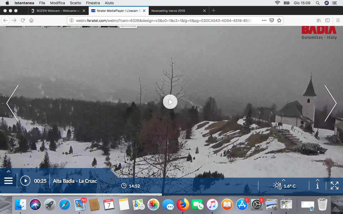Open the App Store from the Dock
The width and height of the screenshot is (343, 214).
click(242, 205)
